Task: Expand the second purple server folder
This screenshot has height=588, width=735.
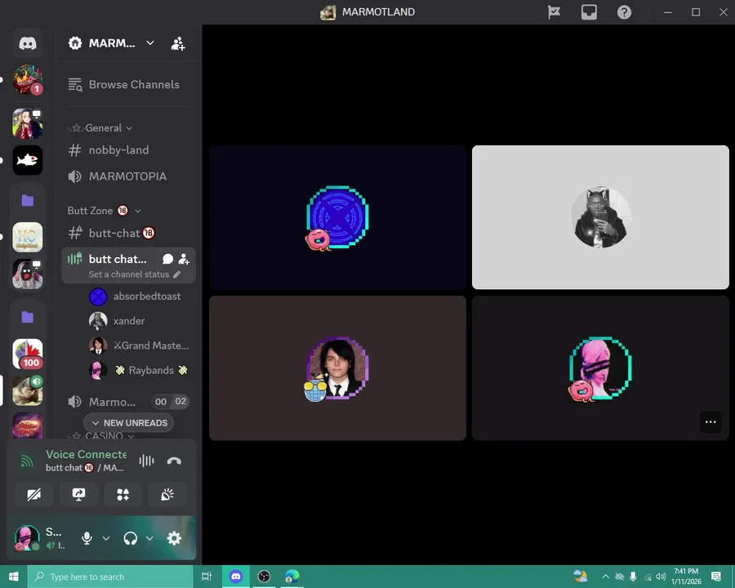Action: 28,318
